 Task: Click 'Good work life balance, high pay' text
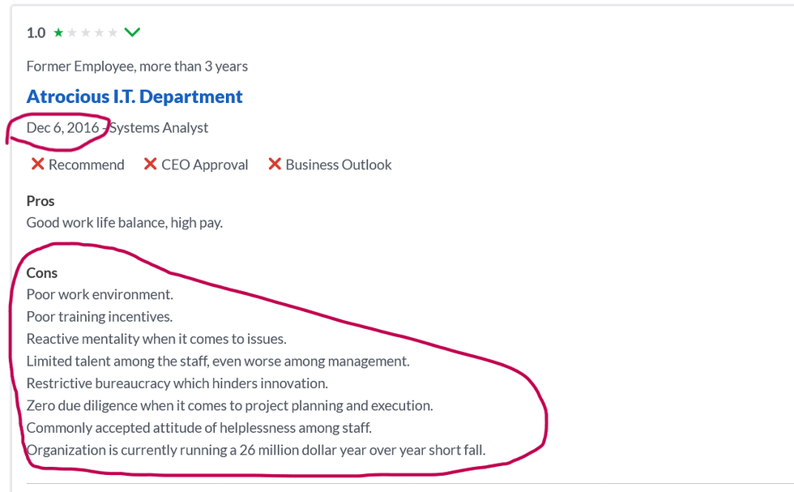click(124, 222)
